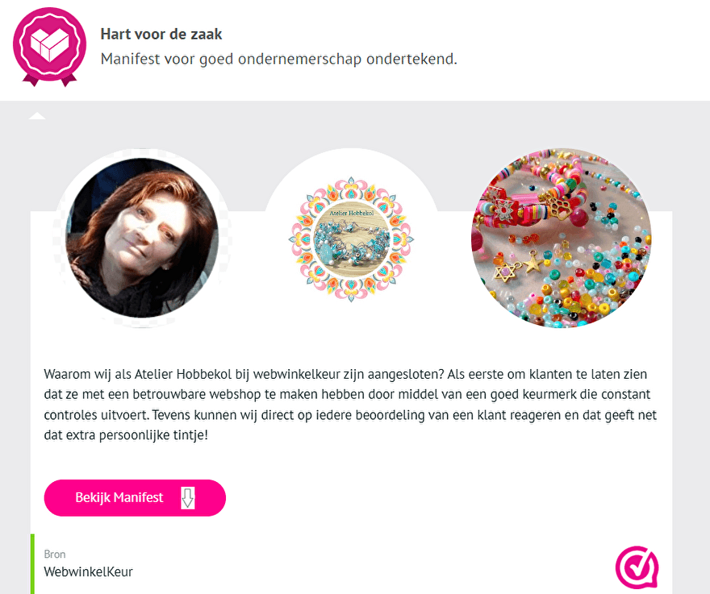Click the pink WebwinkelKeur checkmark logo
This screenshot has width=710, height=594.
pos(637,567)
